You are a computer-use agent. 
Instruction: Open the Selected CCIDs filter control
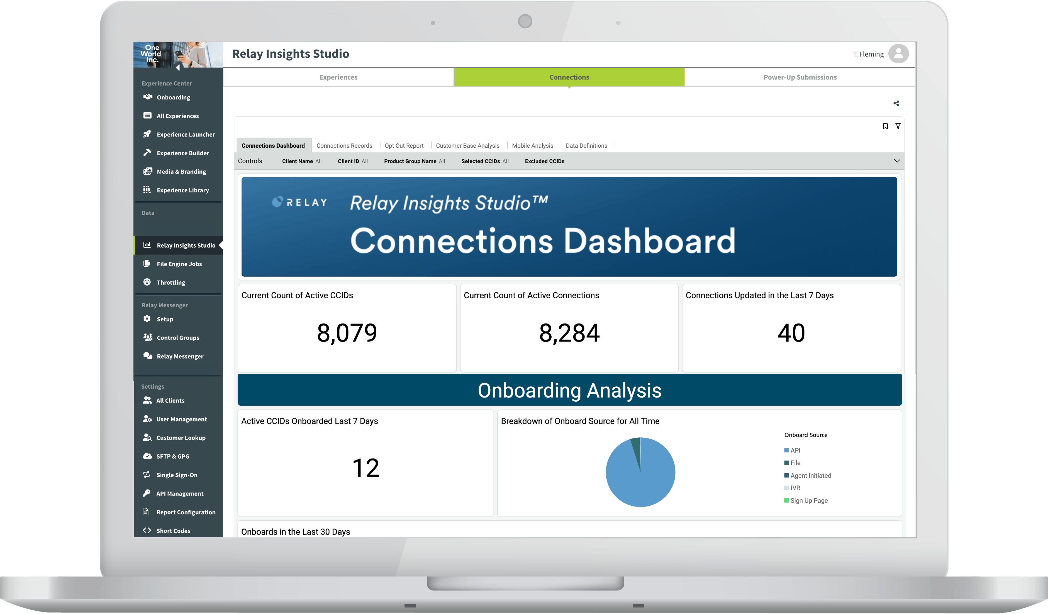485,161
